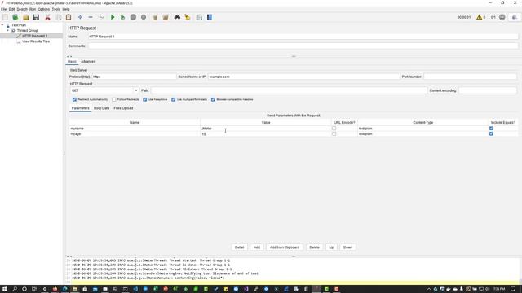Click the New test plan icon
The width and height of the screenshot is (522, 293).
pyautogui.click(x=5, y=17)
